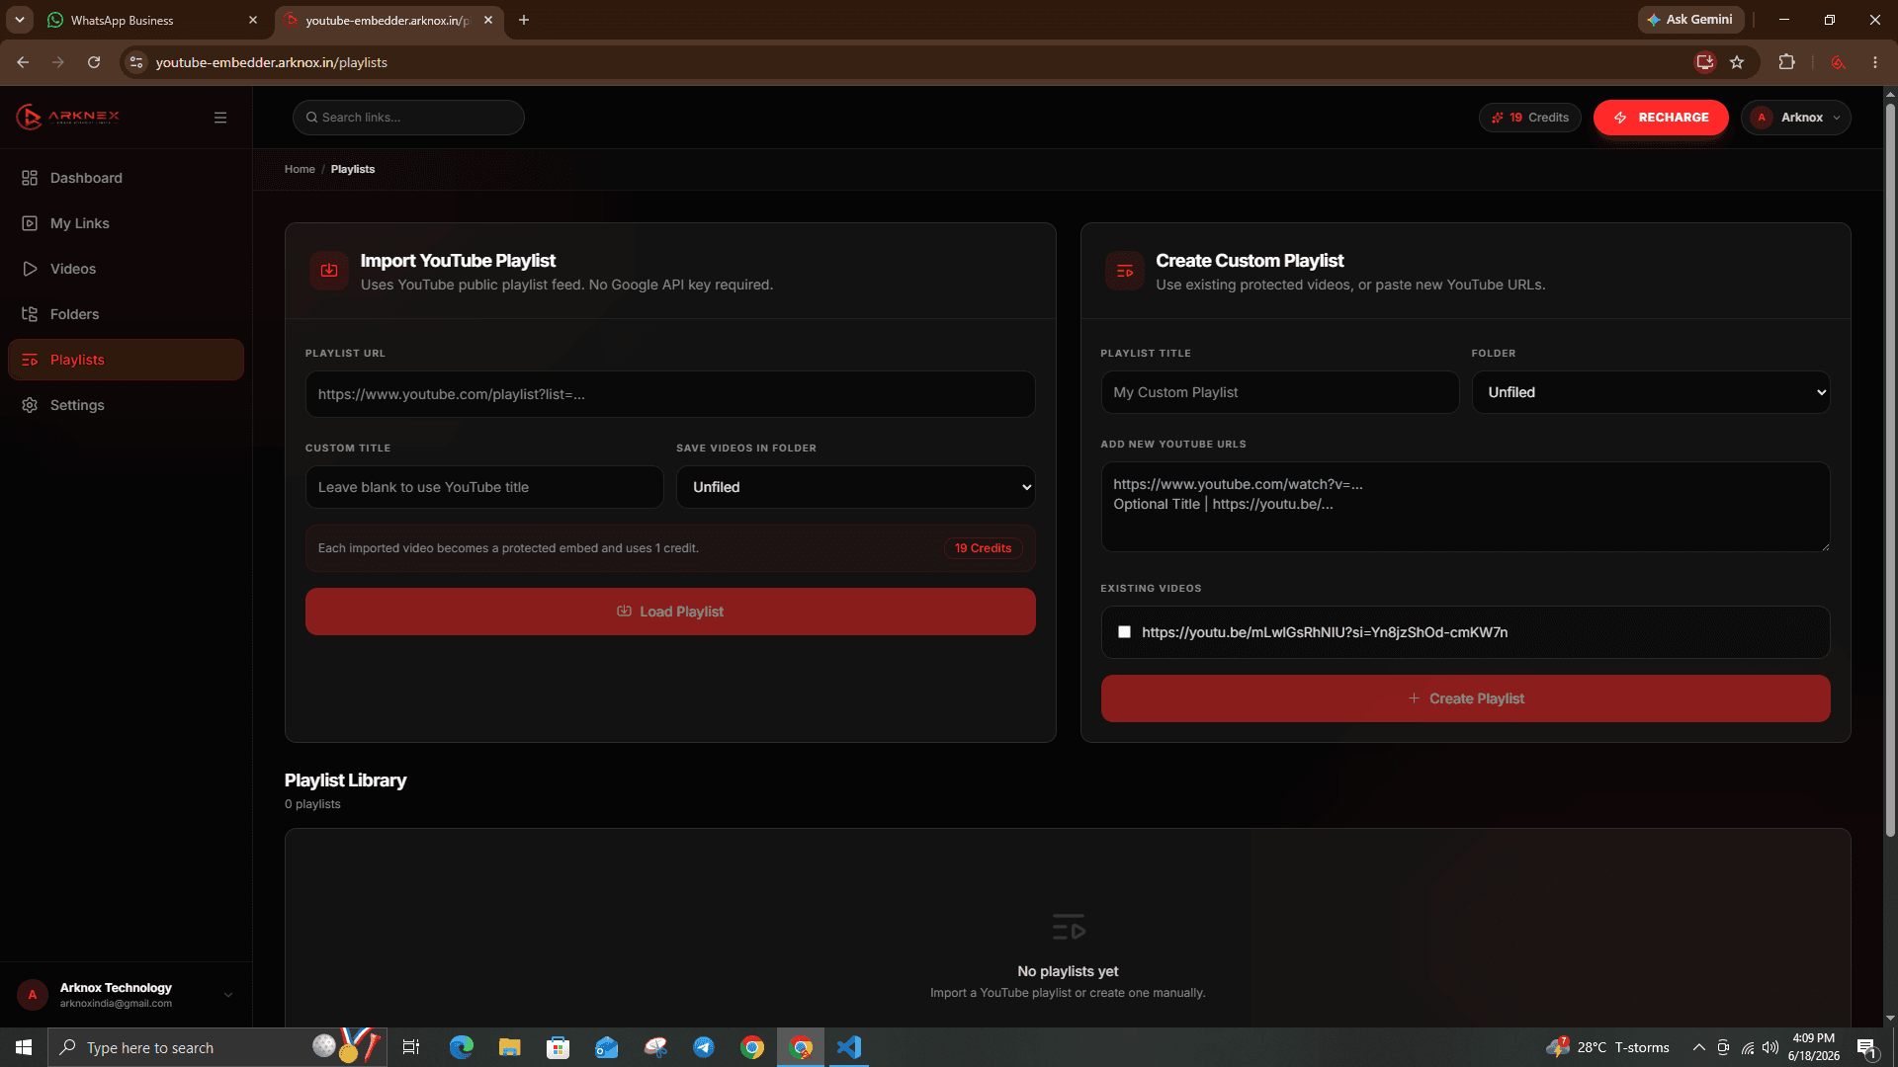The image size is (1898, 1067).
Task: Launch Microsoft Edge from the taskbar
Action: tap(462, 1047)
